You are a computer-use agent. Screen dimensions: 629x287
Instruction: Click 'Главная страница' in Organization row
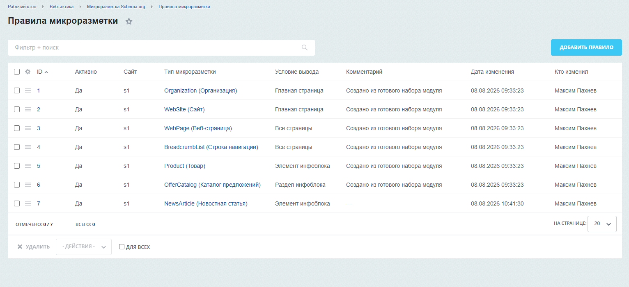point(299,90)
